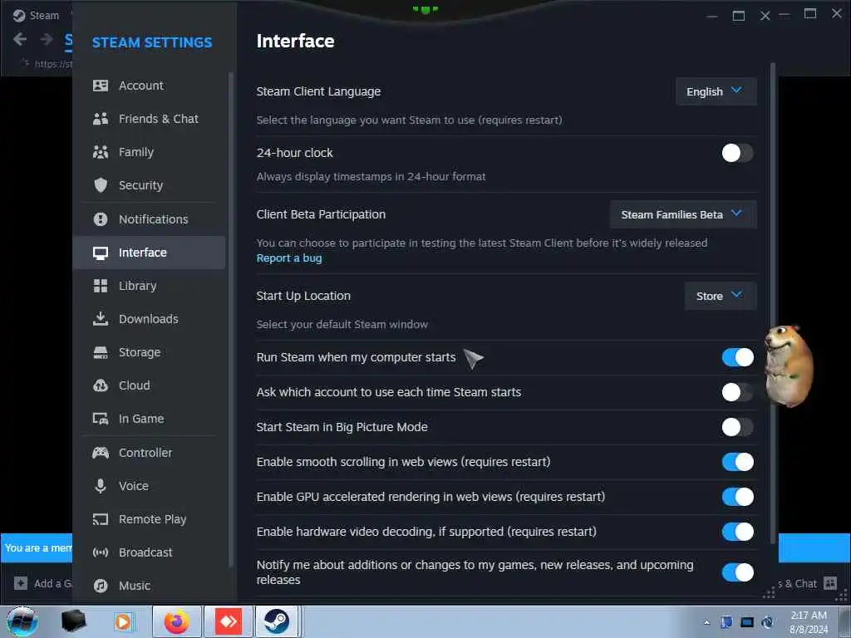Toggle hardware video decoding switch
The image size is (851, 638).
click(x=738, y=532)
